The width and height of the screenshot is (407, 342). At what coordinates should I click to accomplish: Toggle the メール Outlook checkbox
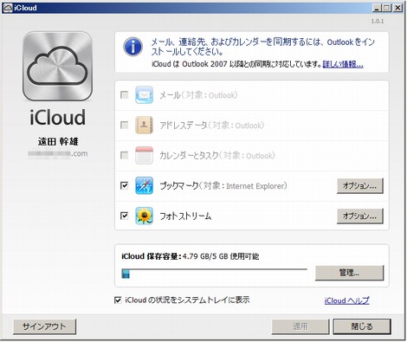click(x=125, y=95)
